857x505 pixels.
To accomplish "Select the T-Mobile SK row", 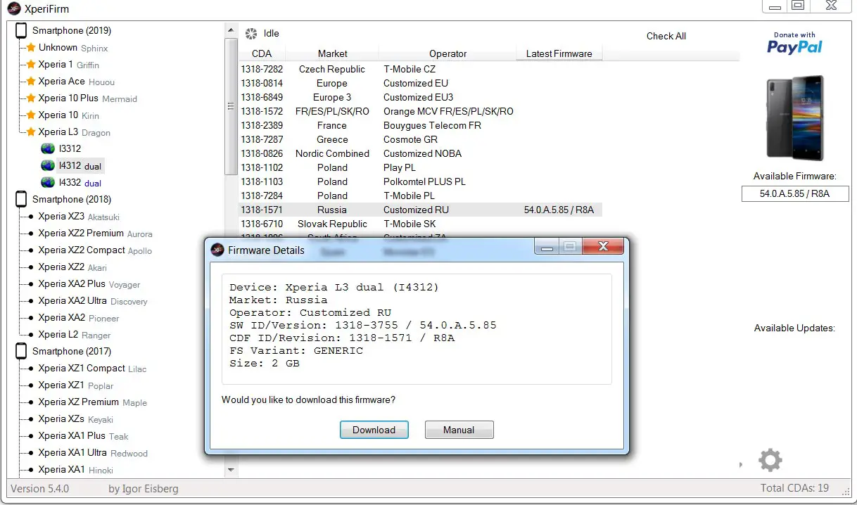I will 421,224.
